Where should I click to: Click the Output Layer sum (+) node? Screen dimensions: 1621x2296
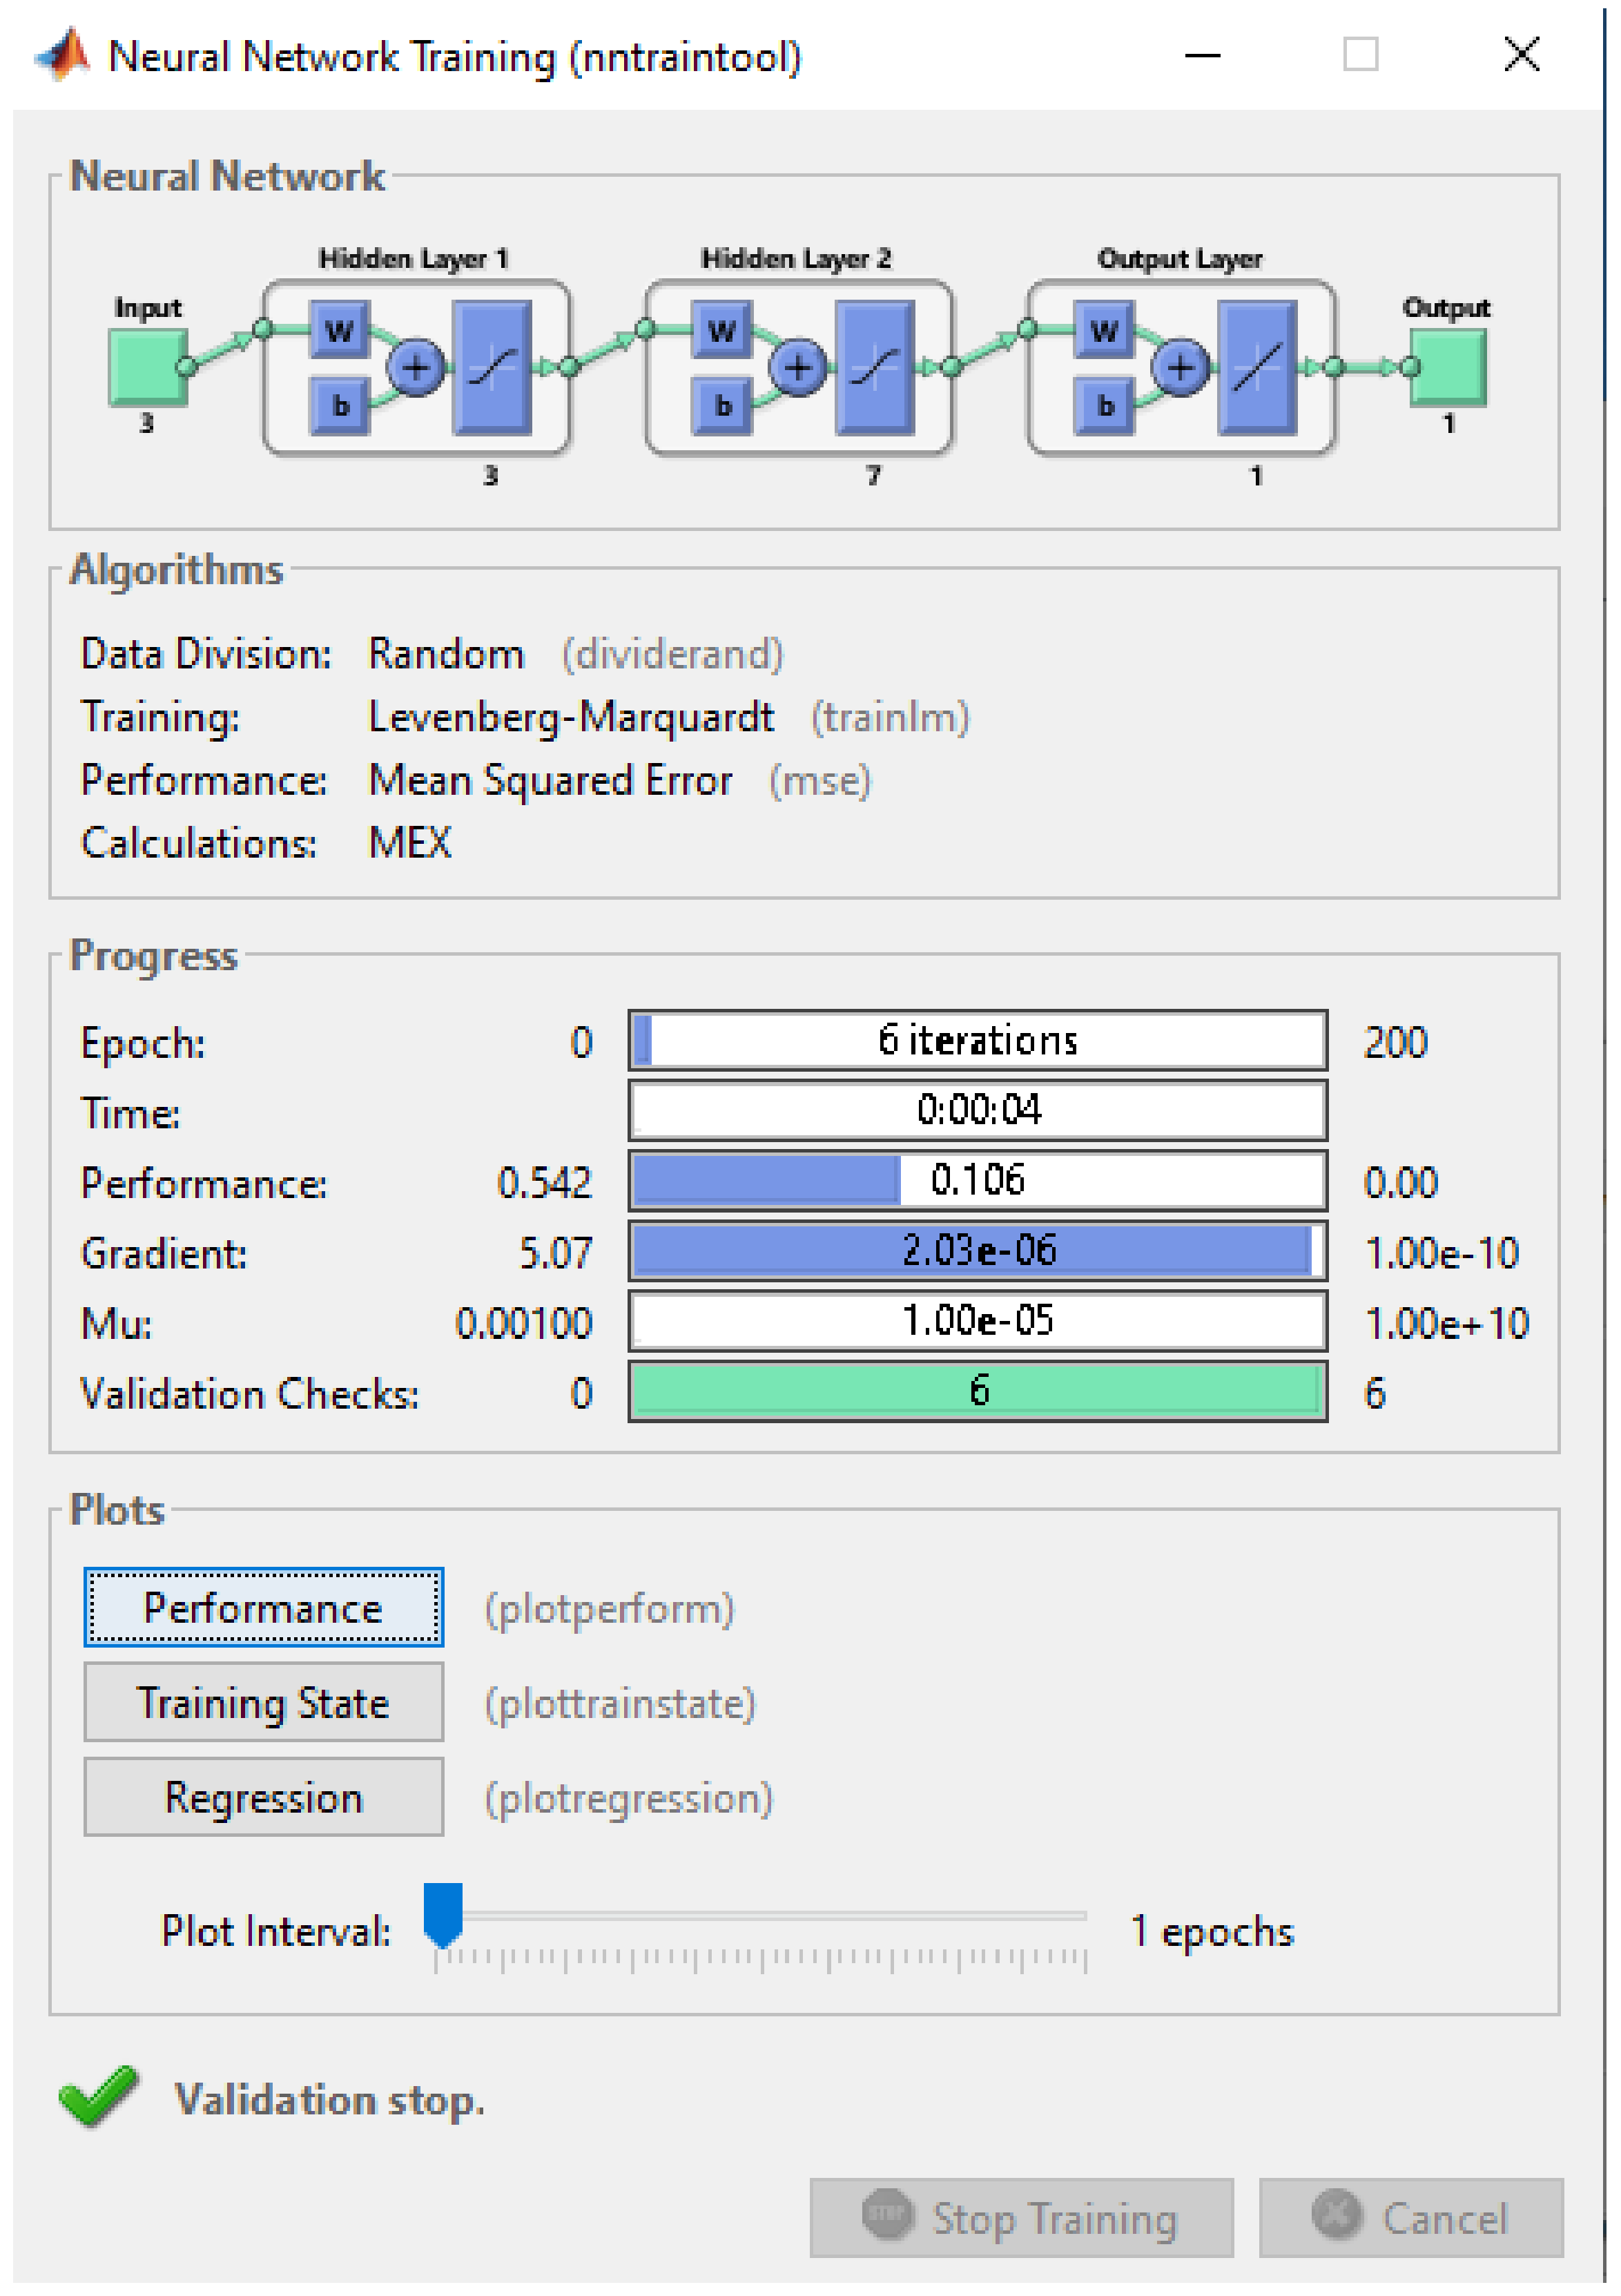(1180, 367)
